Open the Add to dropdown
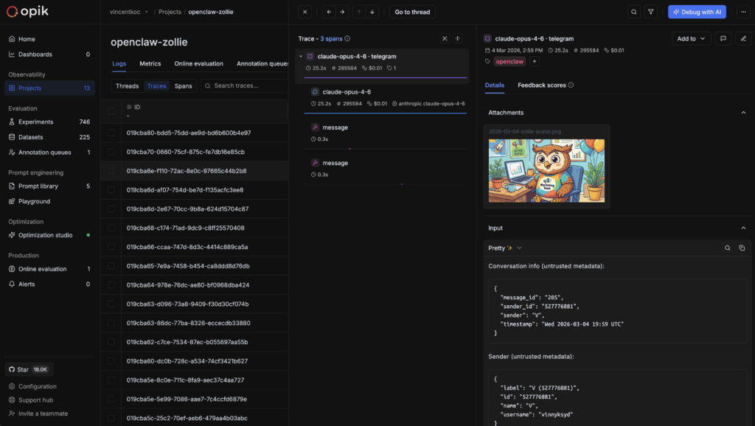Screen dimensions: 755x426 coord(690,38)
